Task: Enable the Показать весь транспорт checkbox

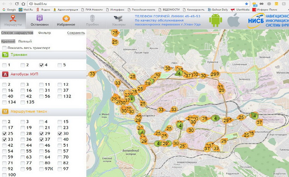Action: point(4,48)
